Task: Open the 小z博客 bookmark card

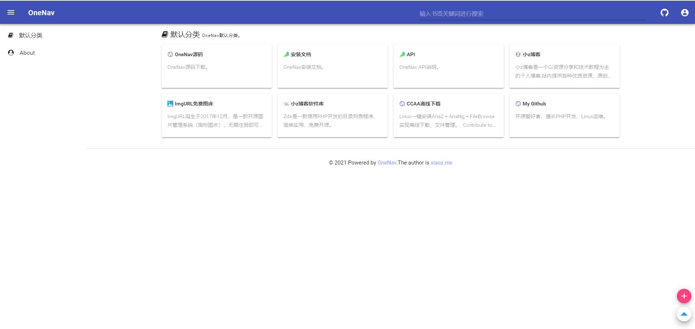Action: [x=564, y=66]
